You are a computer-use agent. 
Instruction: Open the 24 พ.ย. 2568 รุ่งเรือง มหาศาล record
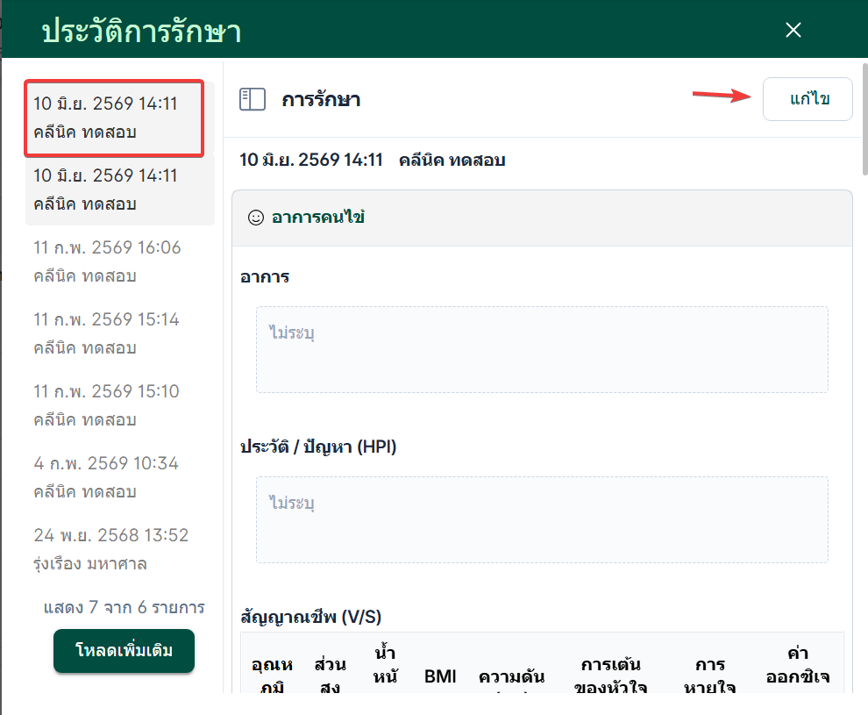pos(120,549)
